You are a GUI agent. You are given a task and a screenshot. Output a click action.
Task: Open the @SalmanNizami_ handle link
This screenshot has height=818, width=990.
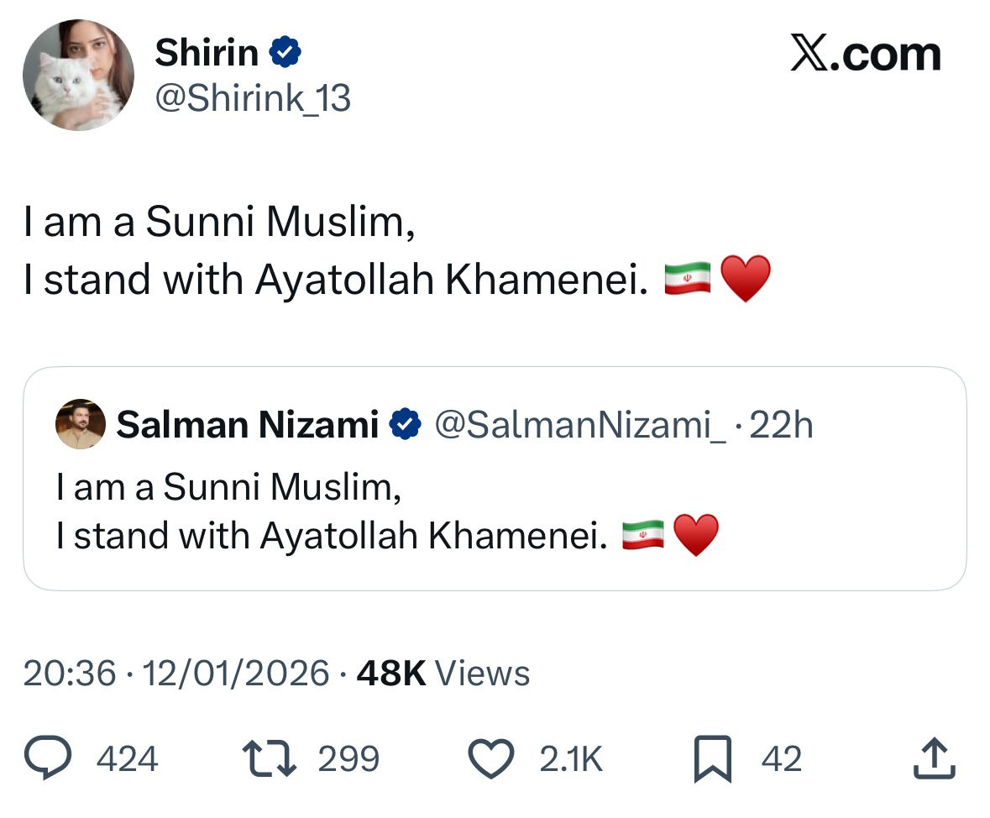(581, 425)
